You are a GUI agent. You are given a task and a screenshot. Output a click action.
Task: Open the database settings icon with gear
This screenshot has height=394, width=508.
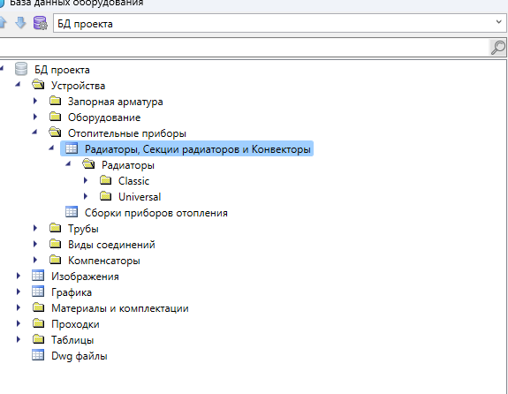tap(41, 23)
